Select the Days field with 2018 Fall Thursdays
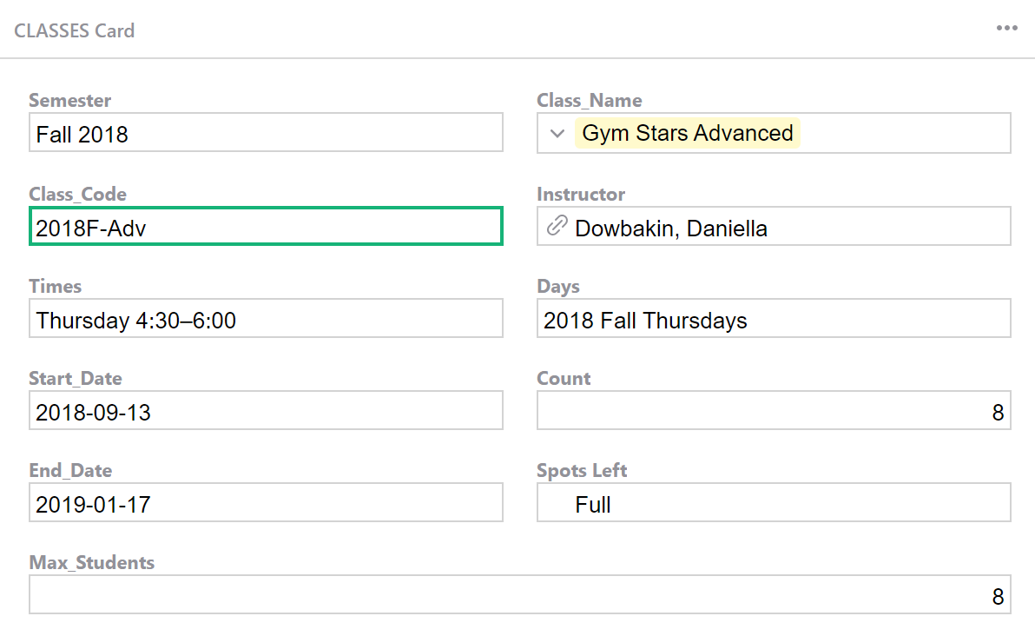 [773, 319]
